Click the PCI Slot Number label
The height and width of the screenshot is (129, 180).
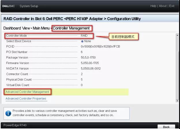17,52
